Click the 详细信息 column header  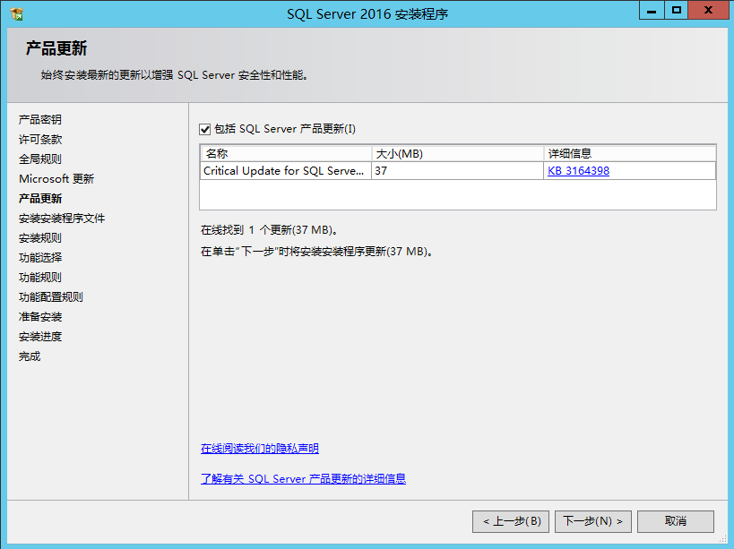pos(630,154)
